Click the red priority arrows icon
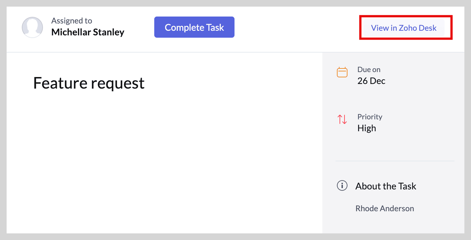Image resolution: width=471 pixels, height=240 pixels. click(342, 119)
